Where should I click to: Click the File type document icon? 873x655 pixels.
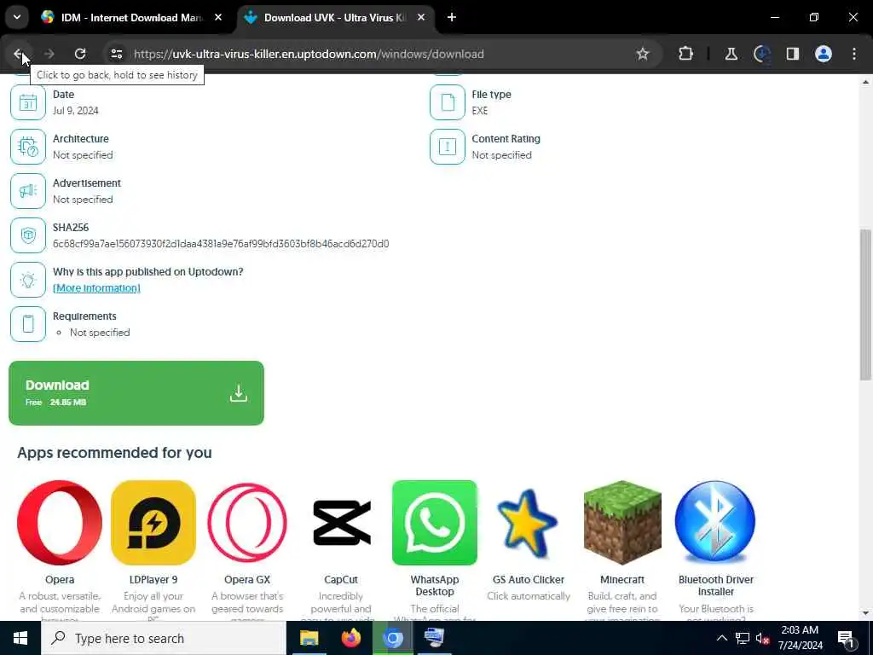pos(447,102)
